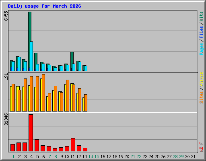Viewport: 206px width, 161px height.
Task: Click the orange sites bar on day 13
Action: tap(86, 103)
